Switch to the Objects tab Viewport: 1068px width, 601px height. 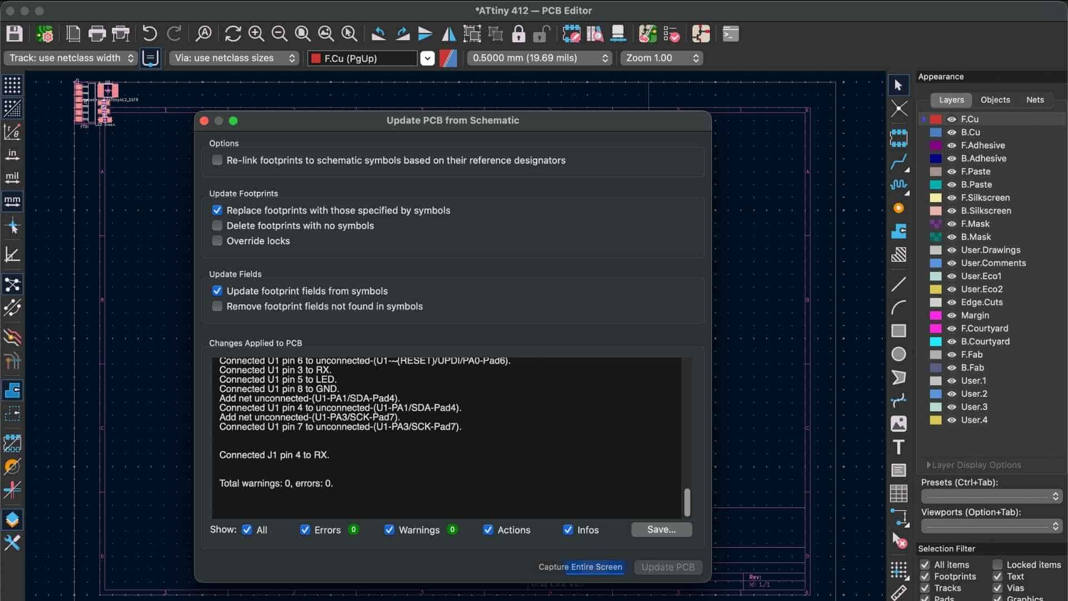point(995,100)
